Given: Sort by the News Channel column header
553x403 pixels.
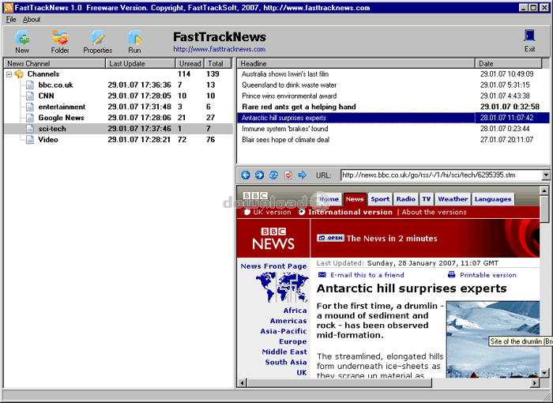Looking at the screenshot, I should coord(55,63).
